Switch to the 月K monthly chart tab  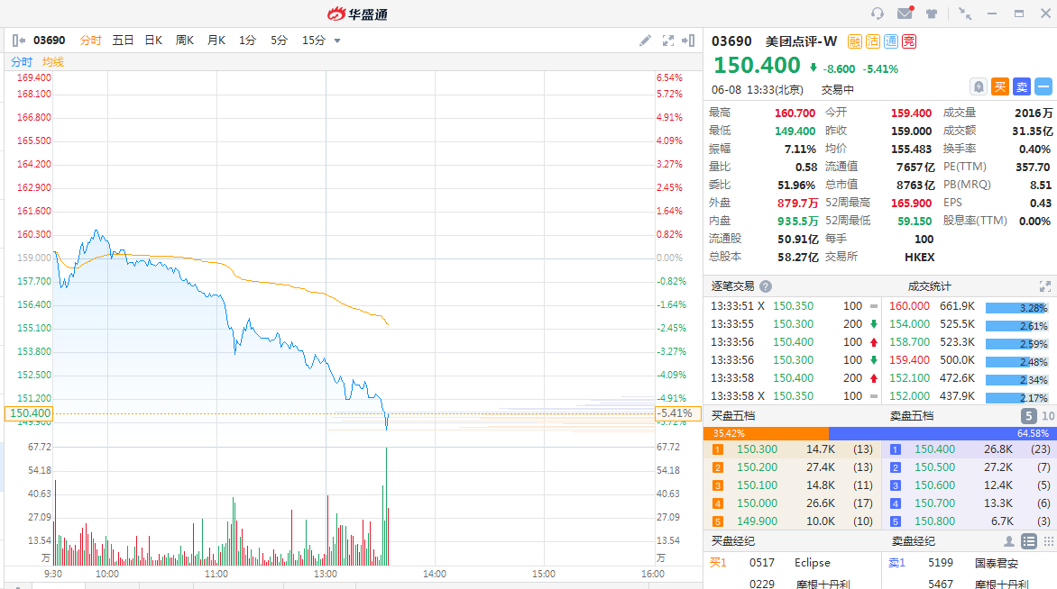pyautogui.click(x=216, y=41)
